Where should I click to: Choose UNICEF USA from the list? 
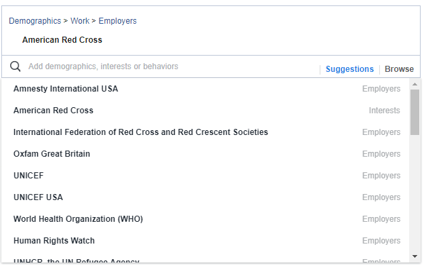coord(207,197)
